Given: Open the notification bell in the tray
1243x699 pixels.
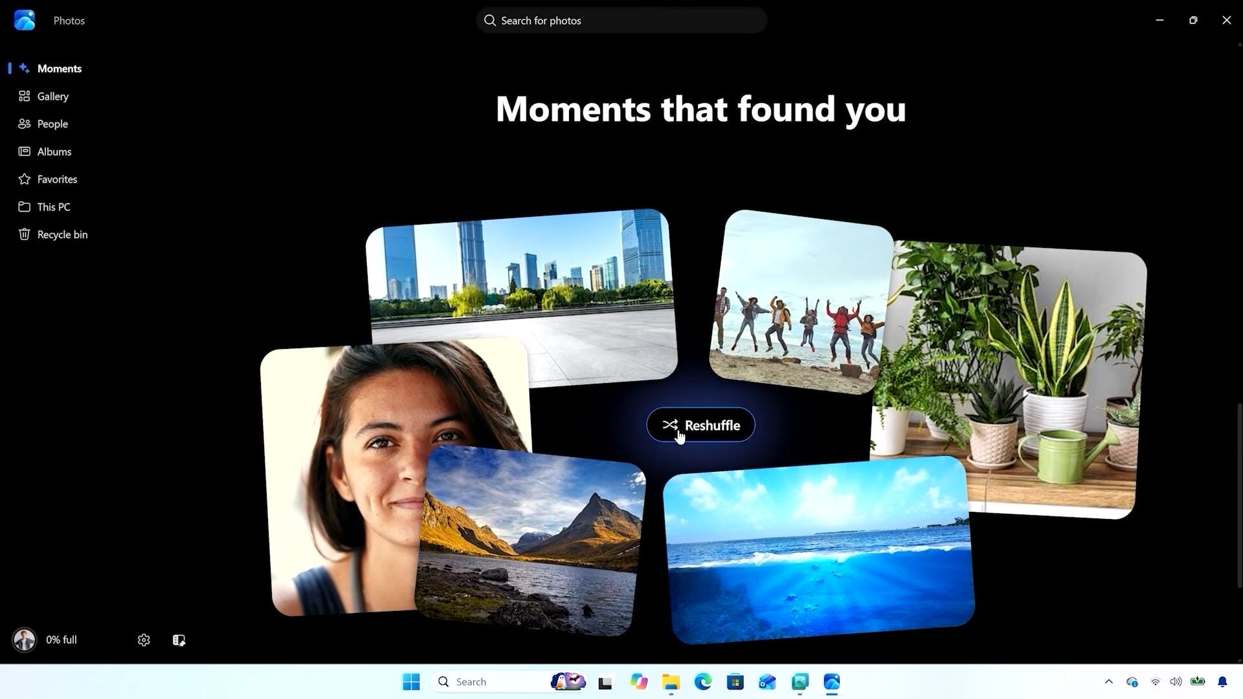Looking at the screenshot, I should pyautogui.click(x=1222, y=682).
